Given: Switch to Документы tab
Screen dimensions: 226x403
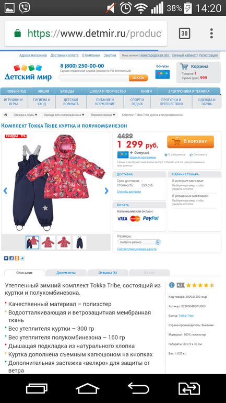Looking at the screenshot, I should 66,273.
